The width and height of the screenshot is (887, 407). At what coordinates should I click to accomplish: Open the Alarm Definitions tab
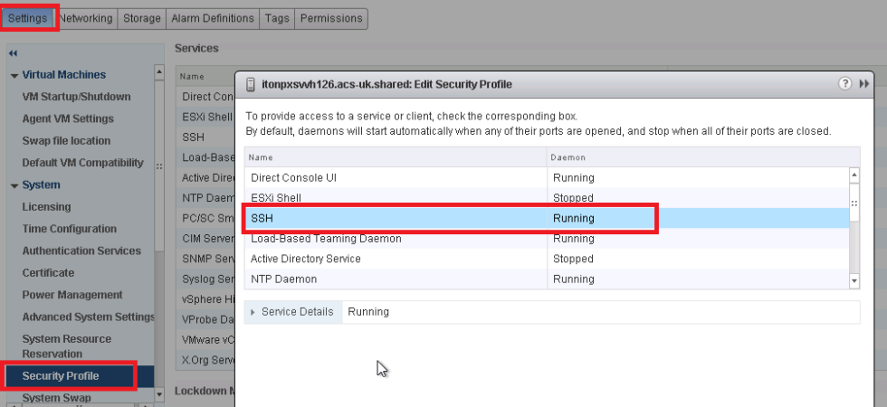[212, 18]
